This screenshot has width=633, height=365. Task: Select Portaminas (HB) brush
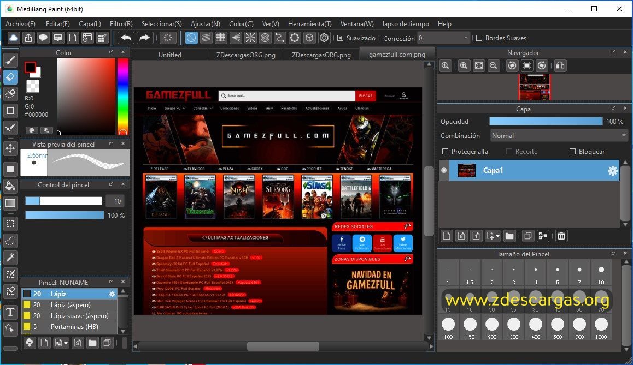tap(69, 327)
